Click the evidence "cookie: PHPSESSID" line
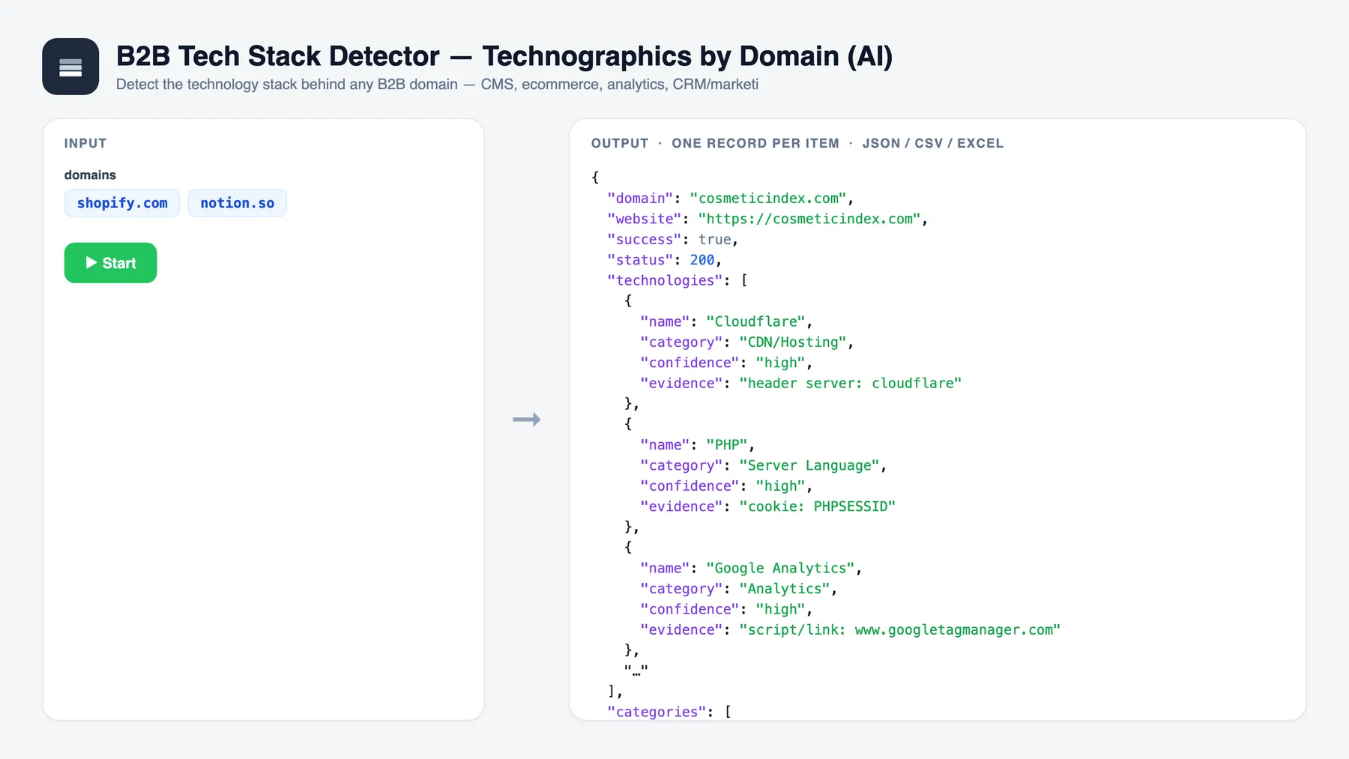The height and width of the screenshot is (759, 1349). [x=768, y=506]
